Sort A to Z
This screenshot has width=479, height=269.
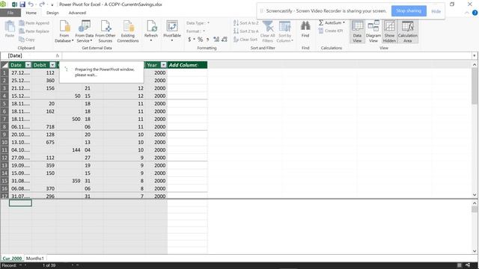(x=246, y=23)
